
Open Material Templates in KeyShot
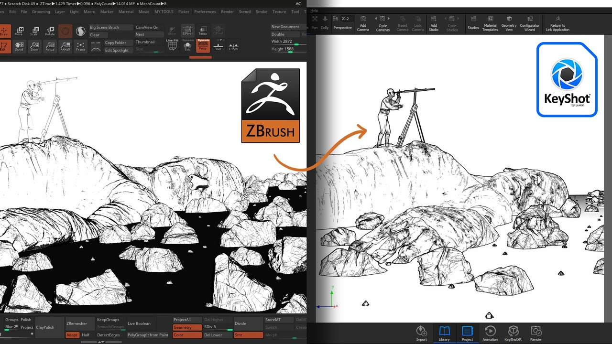click(x=490, y=23)
